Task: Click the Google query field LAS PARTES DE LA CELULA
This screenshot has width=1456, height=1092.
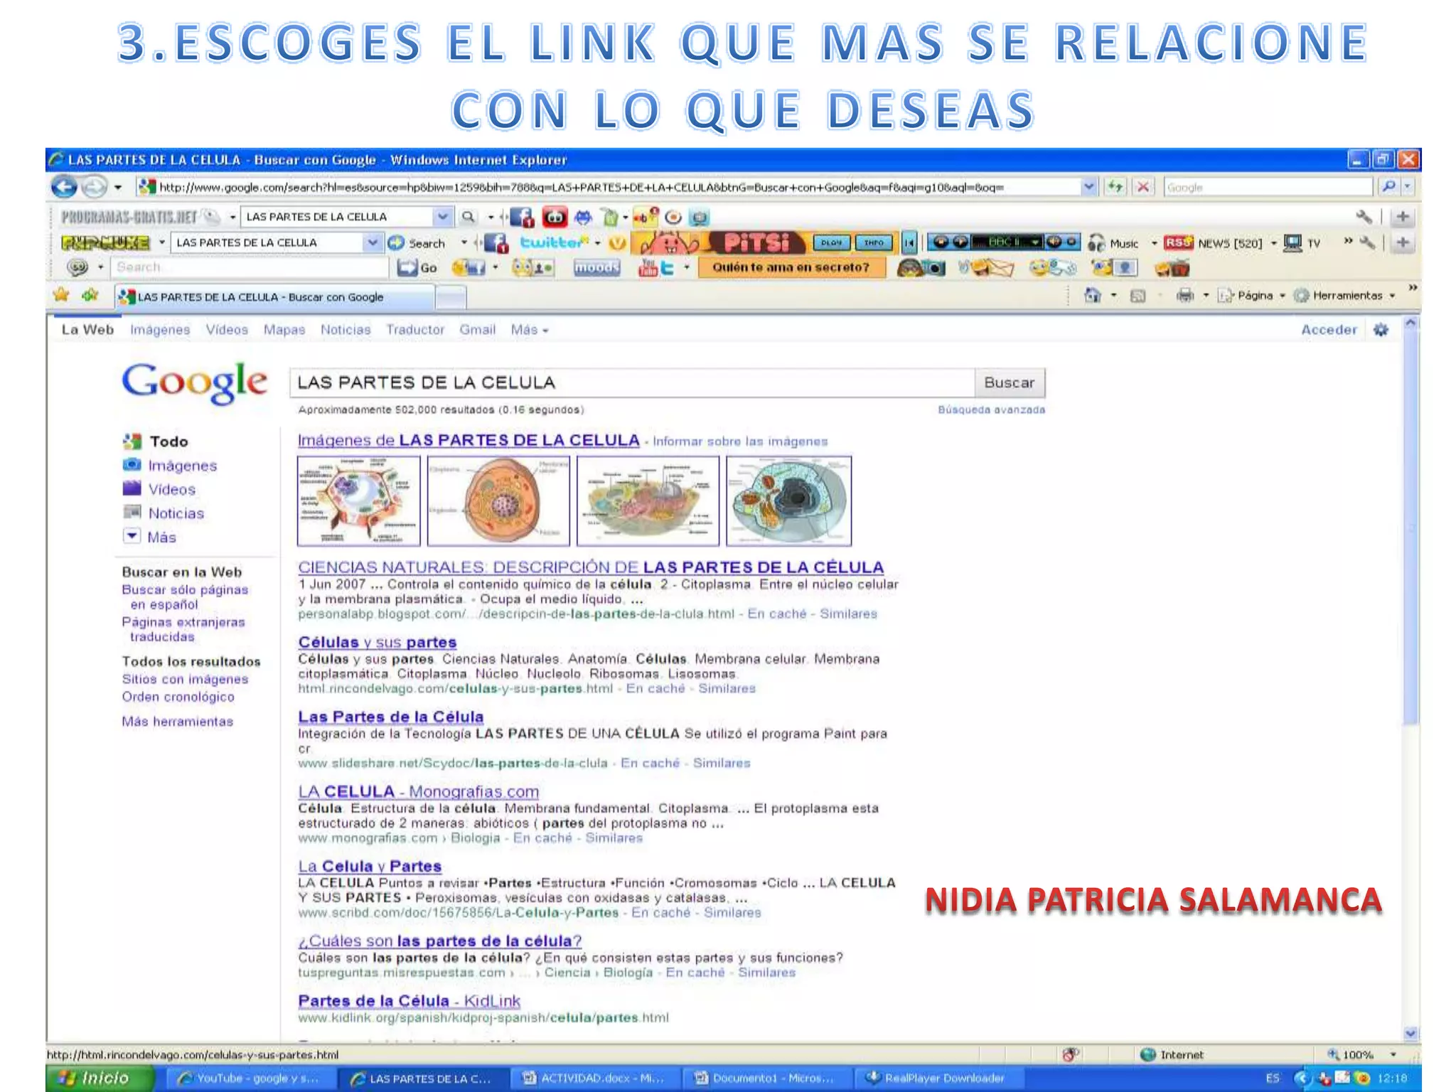Action: [x=632, y=382]
